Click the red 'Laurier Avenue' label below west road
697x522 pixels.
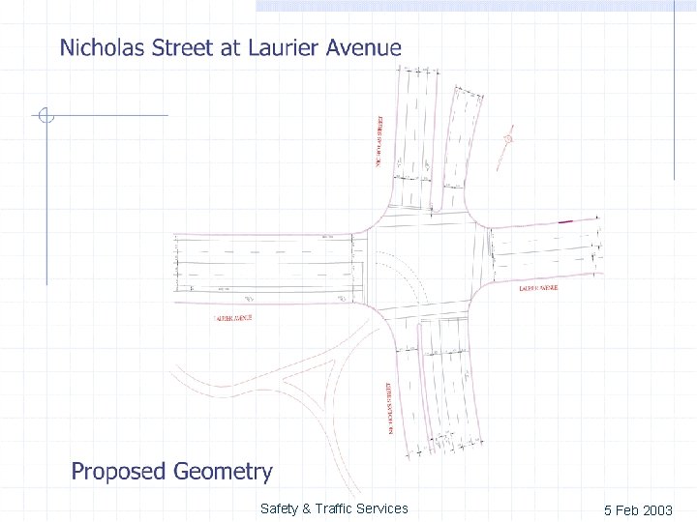coord(233,318)
